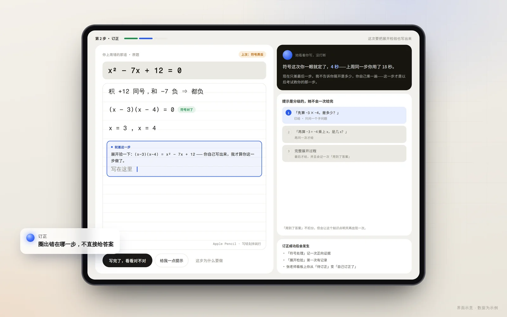Click the 展开验一下 instruction text

click(x=183, y=157)
